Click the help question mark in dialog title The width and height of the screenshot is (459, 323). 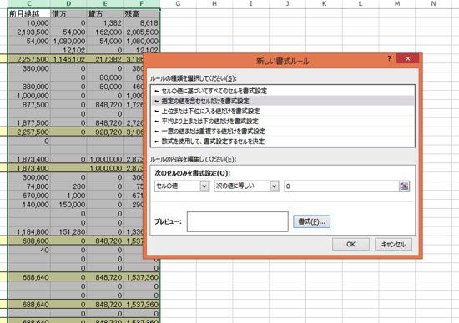[389, 58]
